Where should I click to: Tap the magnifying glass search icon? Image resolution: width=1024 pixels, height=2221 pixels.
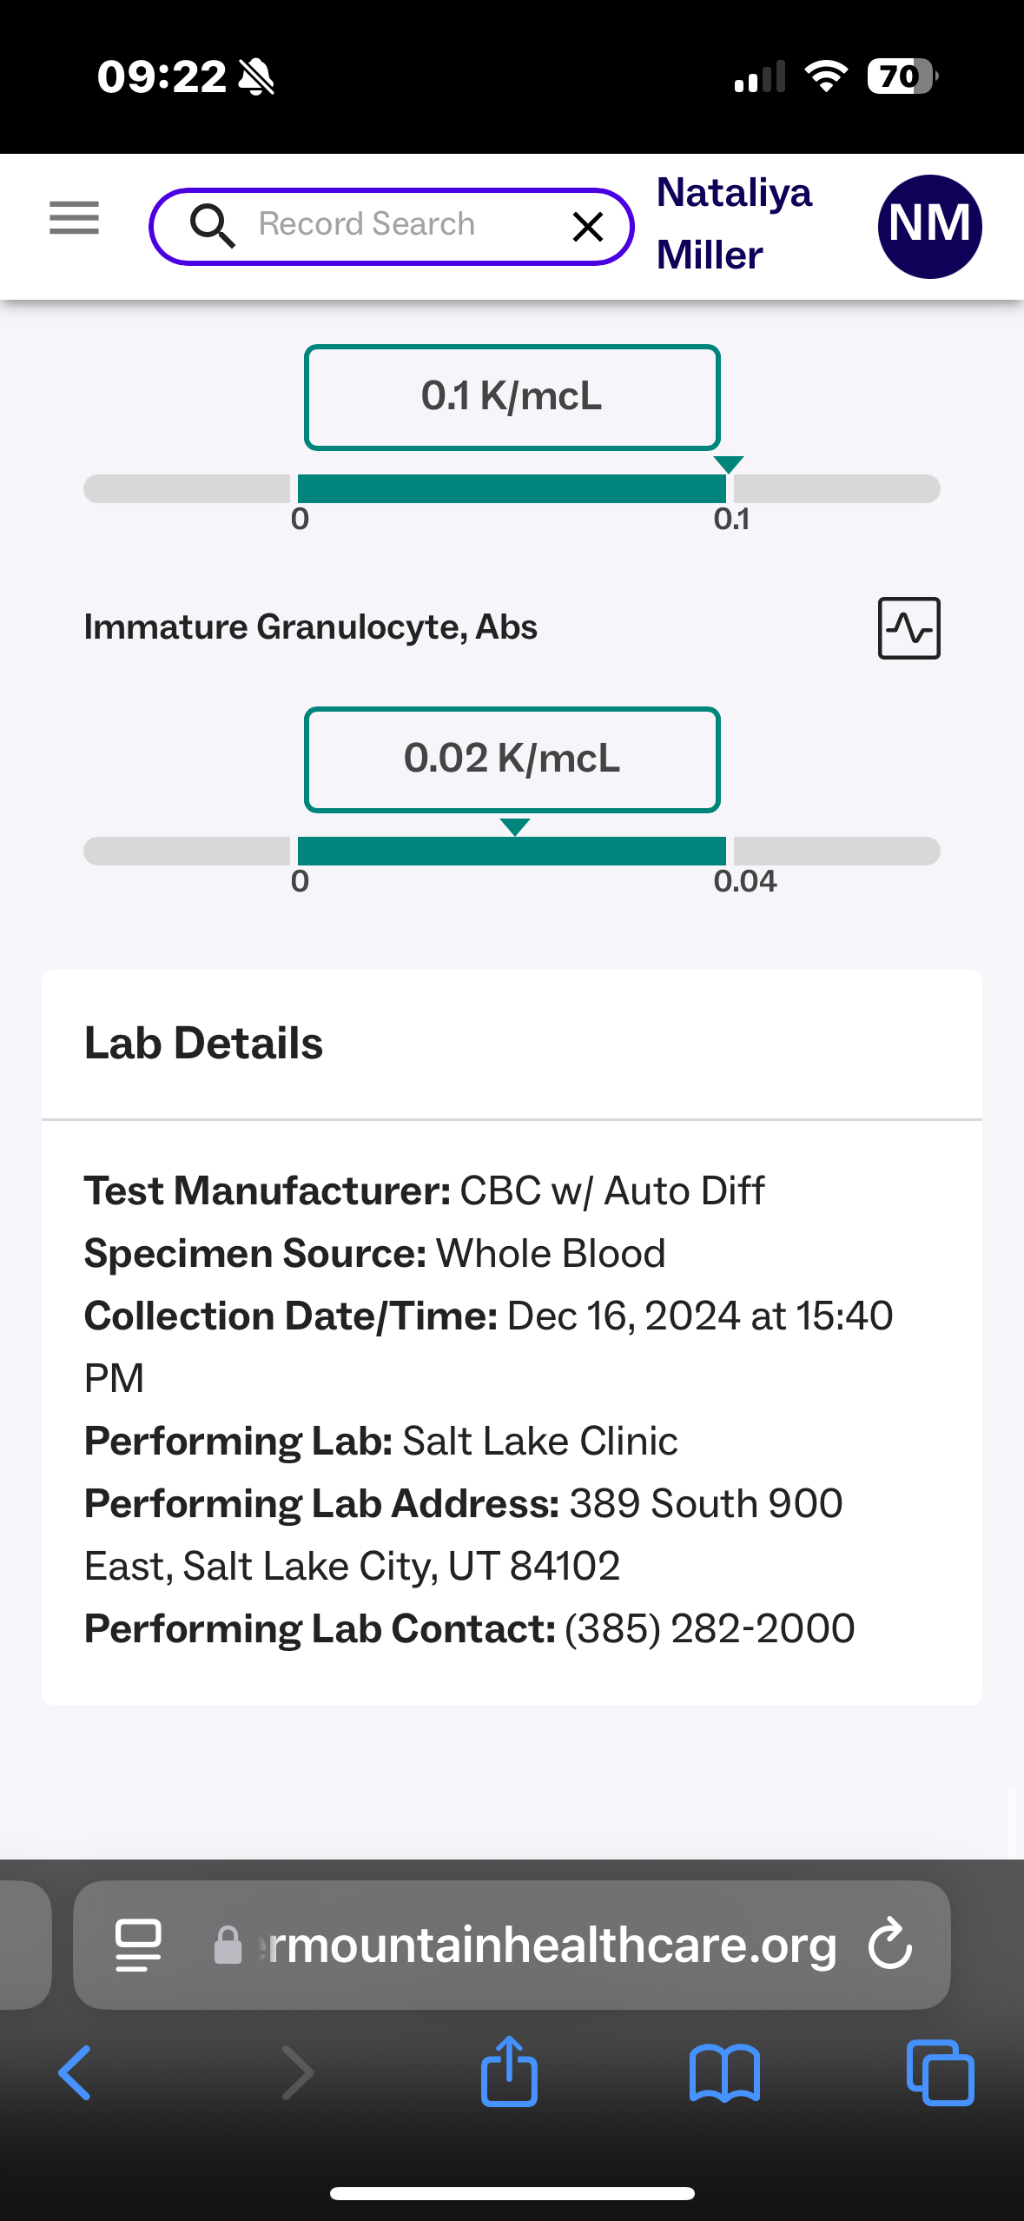tap(212, 226)
